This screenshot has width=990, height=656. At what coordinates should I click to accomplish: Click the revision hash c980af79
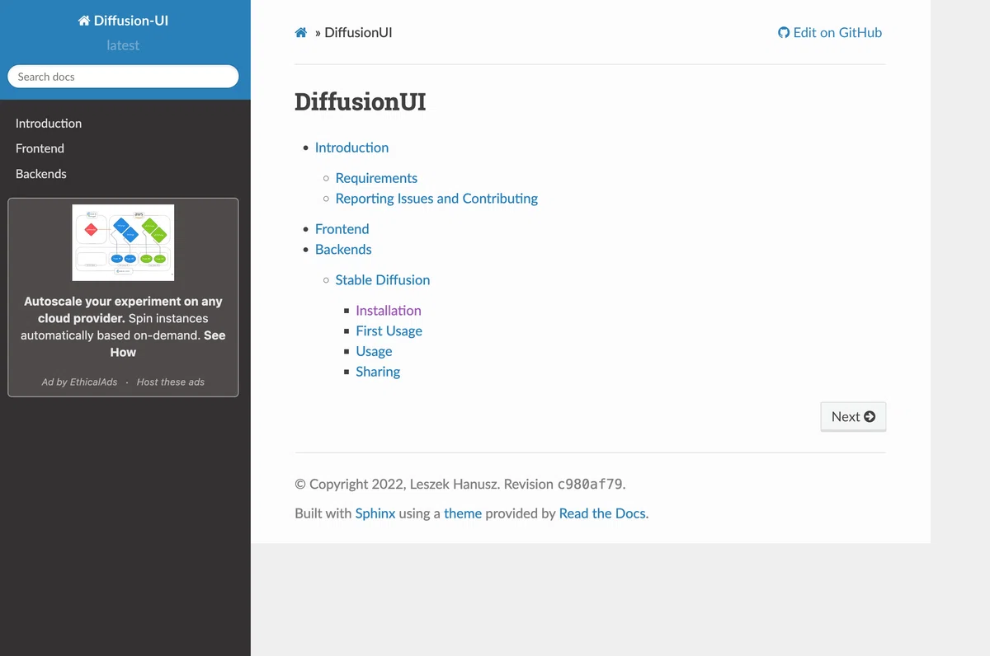591,485
